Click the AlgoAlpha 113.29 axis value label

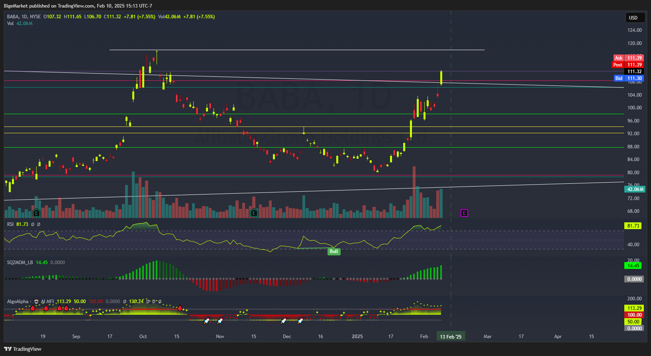tap(634, 308)
